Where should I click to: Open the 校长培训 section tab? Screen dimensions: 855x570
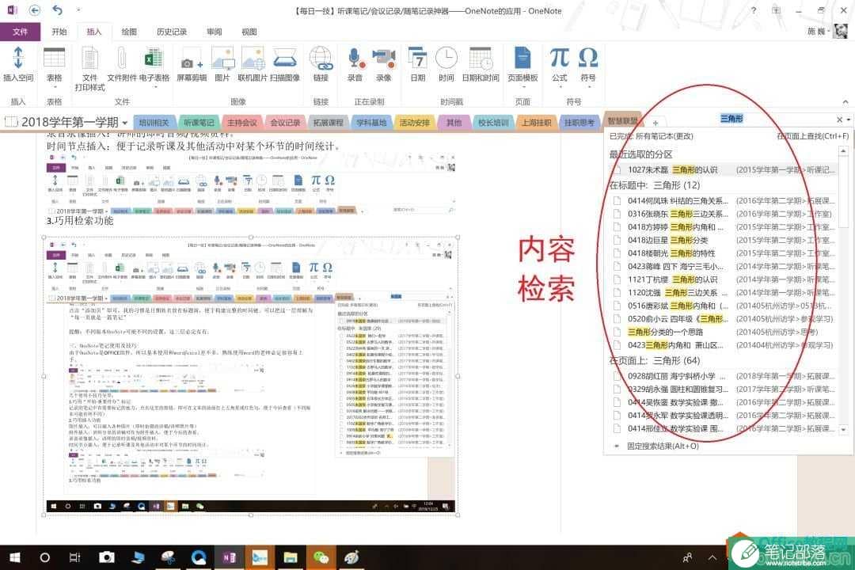493,123
